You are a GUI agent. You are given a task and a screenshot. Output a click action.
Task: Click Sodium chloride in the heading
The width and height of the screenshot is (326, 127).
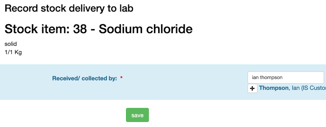pyautogui.click(x=146, y=29)
